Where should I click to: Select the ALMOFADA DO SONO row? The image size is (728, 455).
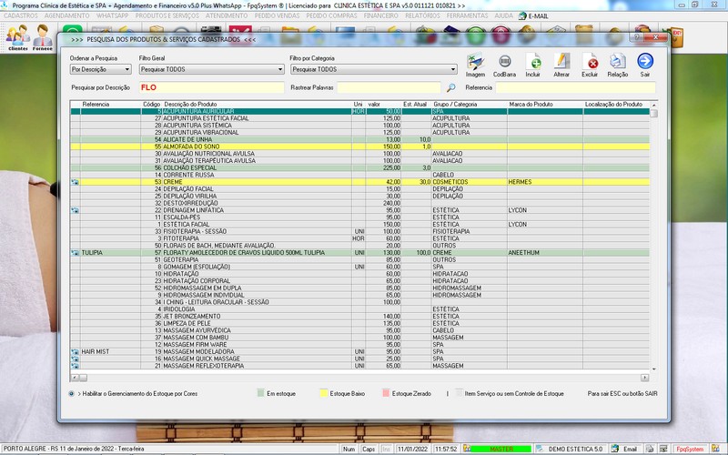(359, 147)
